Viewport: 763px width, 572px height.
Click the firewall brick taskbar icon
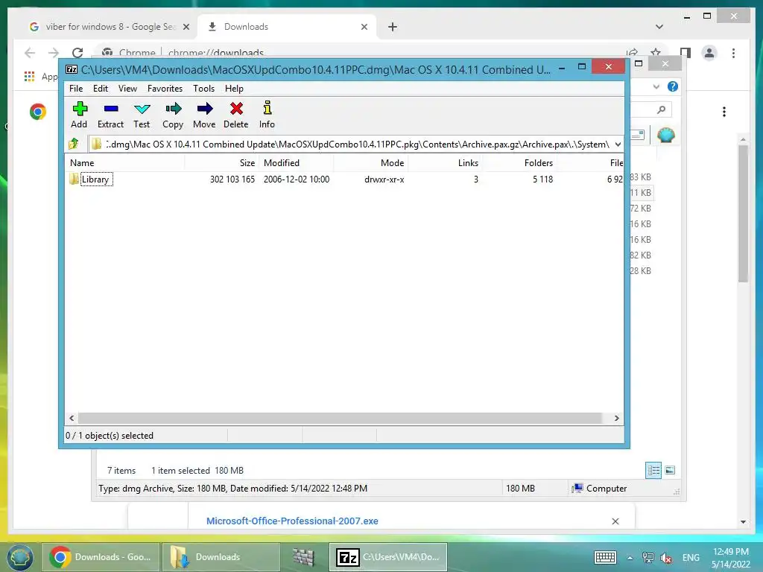(304, 557)
